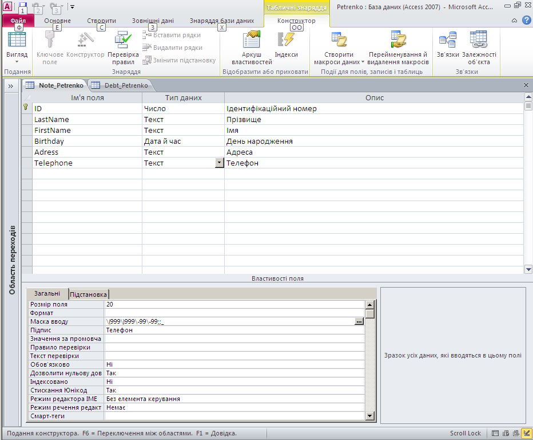533x440 pixels.
Task: Click the Розмір поля value field
Action: coord(234,305)
